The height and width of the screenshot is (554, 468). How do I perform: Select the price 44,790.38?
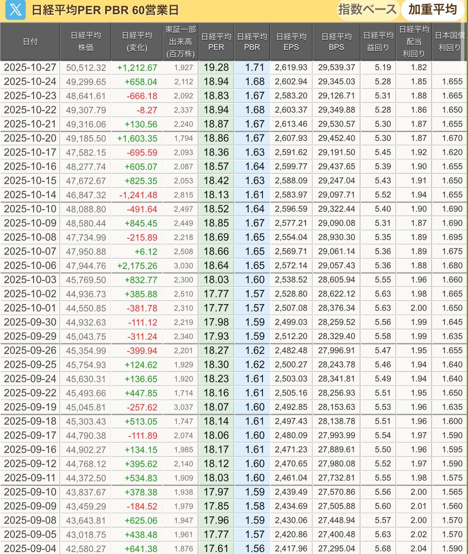pos(86,436)
